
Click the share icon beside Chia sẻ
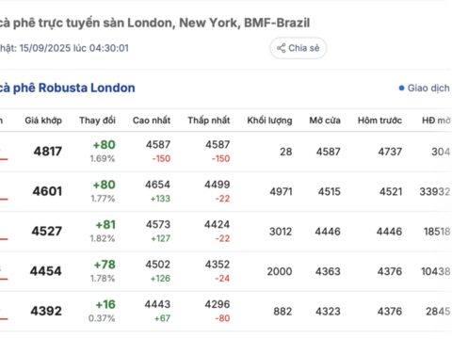point(281,48)
